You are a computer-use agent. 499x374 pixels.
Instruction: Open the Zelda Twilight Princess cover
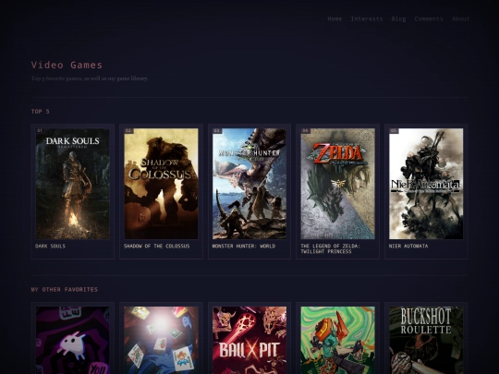pyautogui.click(x=337, y=184)
